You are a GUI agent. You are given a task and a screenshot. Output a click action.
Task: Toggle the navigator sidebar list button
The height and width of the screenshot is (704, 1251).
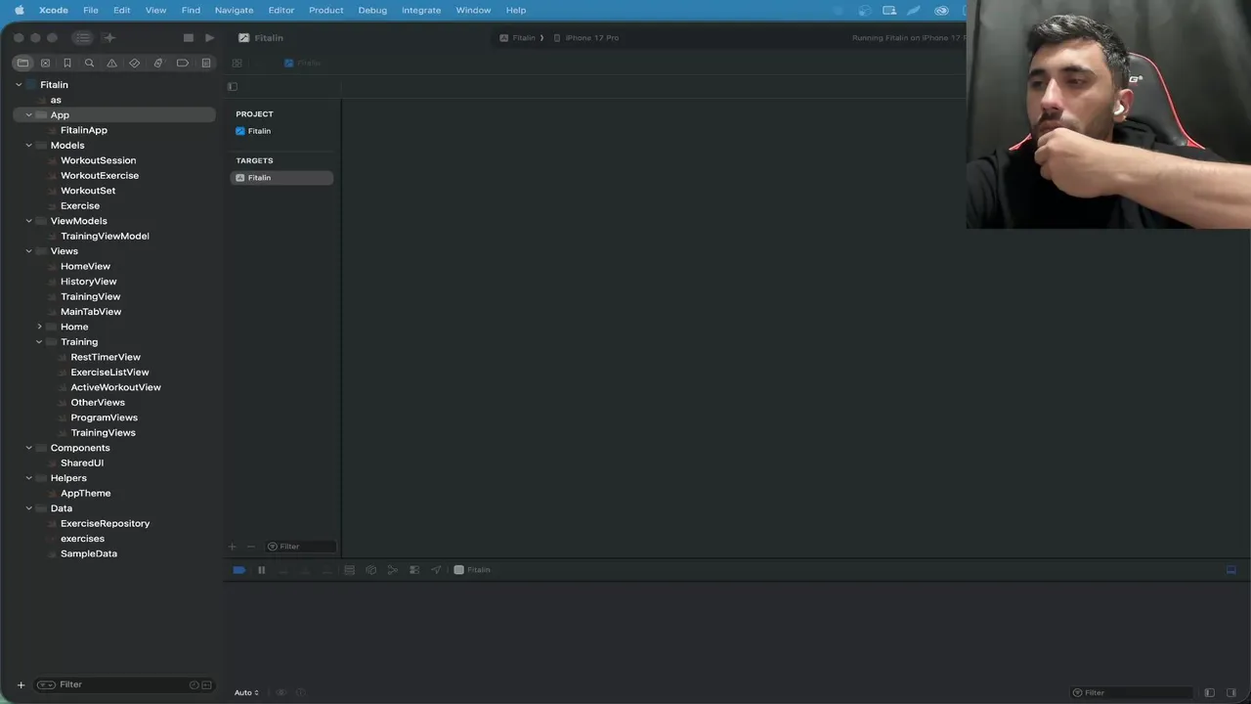pos(83,38)
